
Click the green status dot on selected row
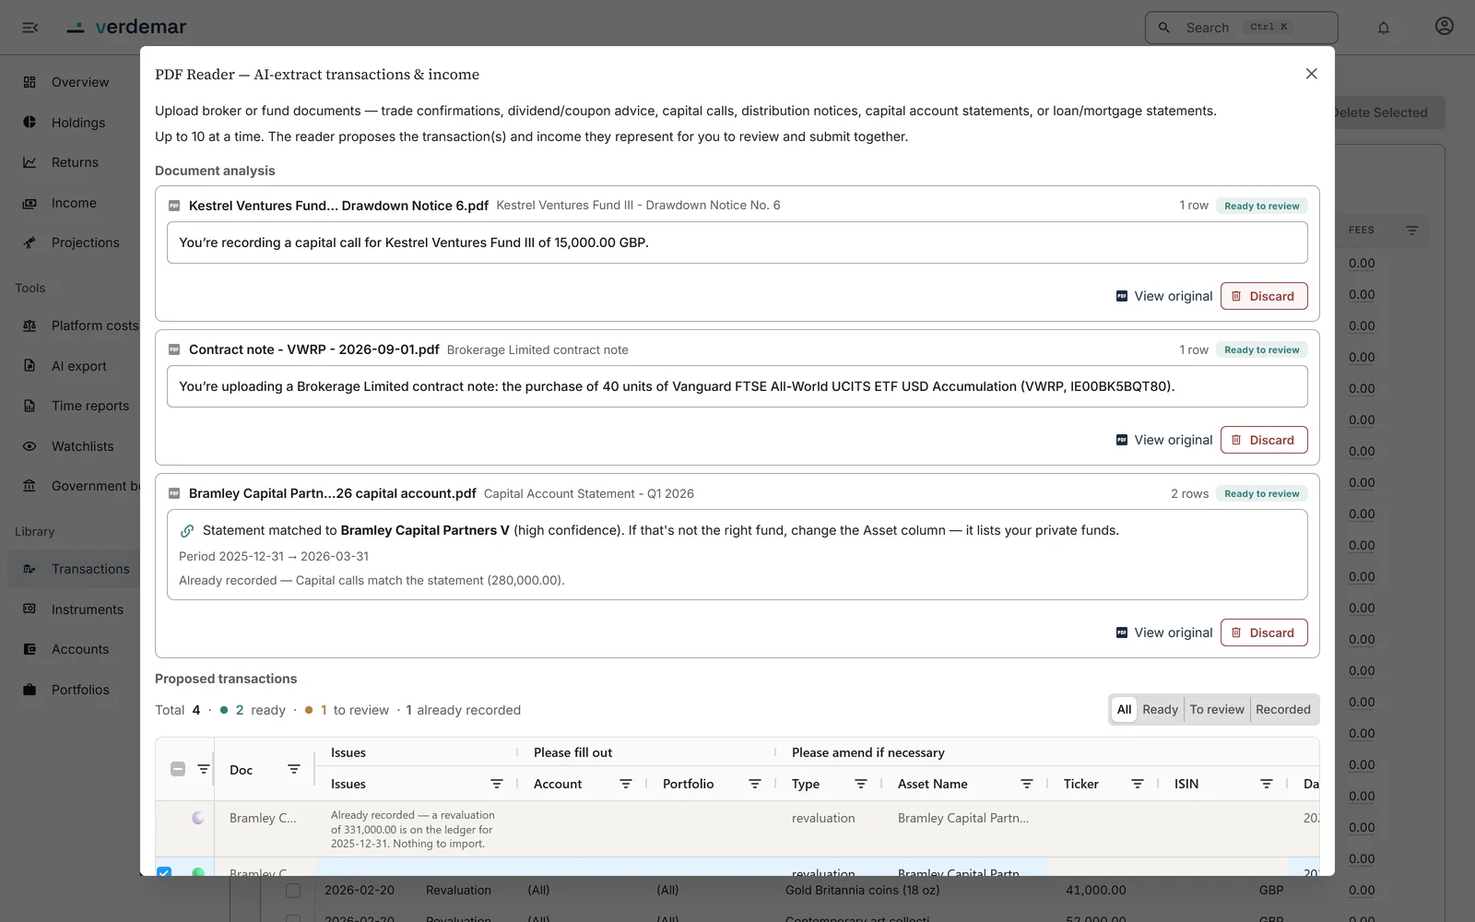click(x=198, y=871)
